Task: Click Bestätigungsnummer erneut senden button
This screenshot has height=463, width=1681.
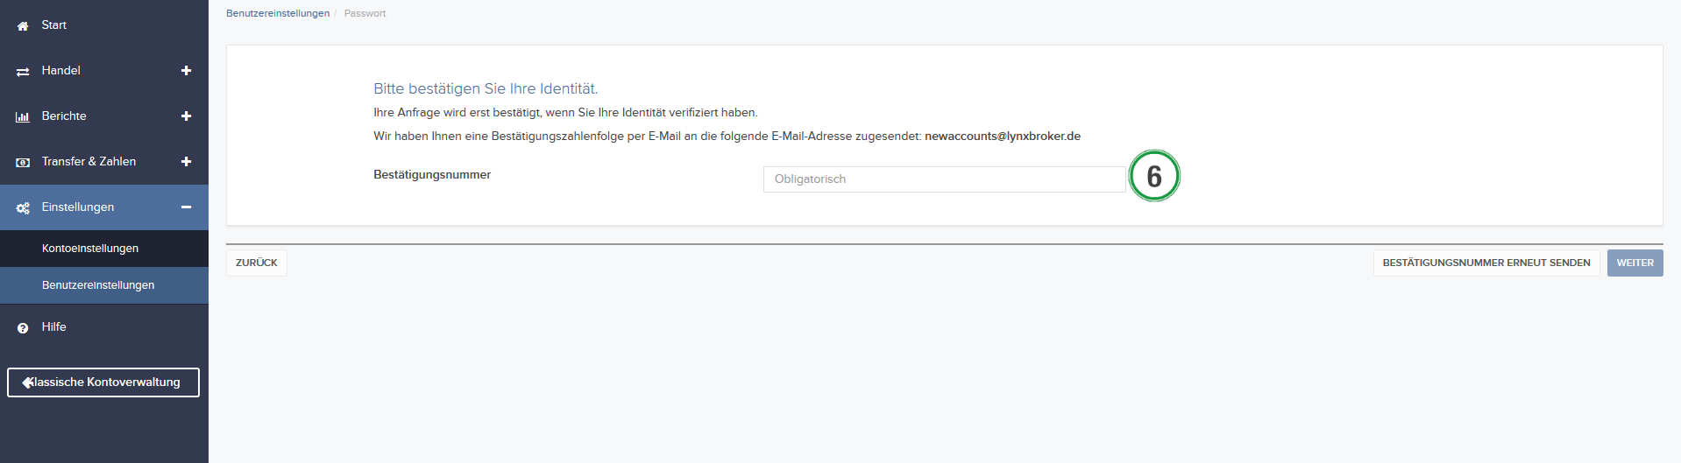Action: 1486,263
